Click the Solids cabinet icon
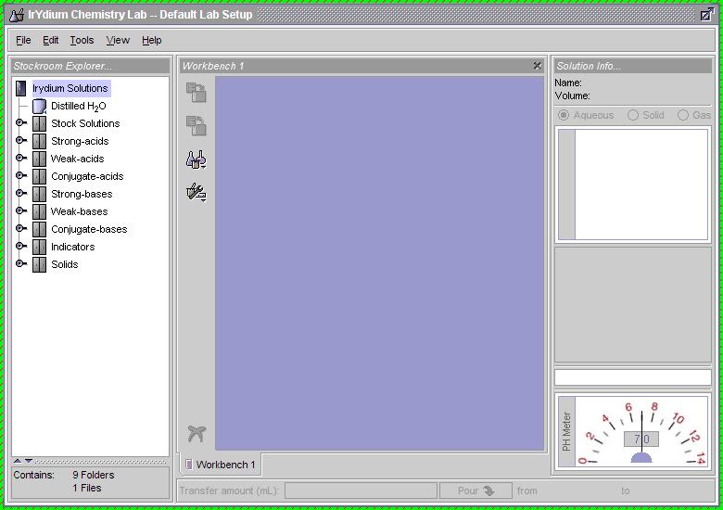 [39, 264]
